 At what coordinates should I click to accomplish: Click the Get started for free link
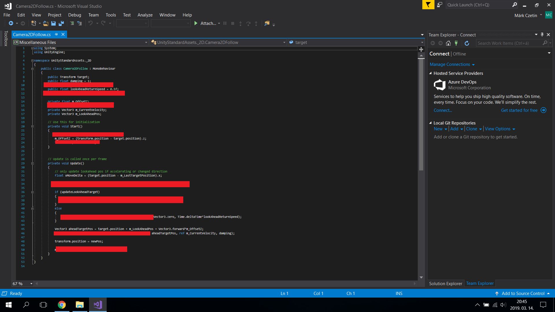(x=519, y=110)
